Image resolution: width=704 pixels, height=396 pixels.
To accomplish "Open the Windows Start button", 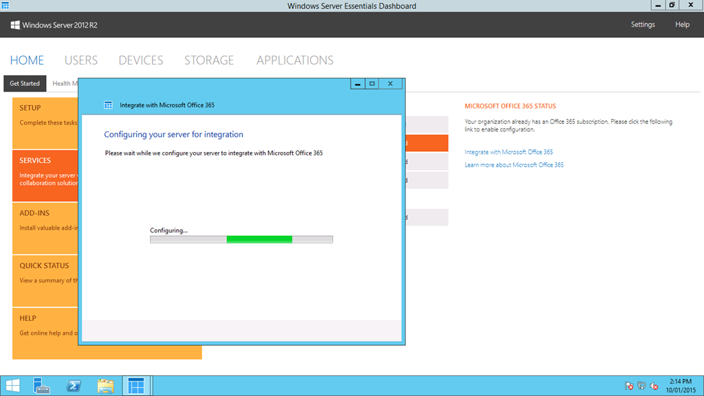I will [12, 386].
